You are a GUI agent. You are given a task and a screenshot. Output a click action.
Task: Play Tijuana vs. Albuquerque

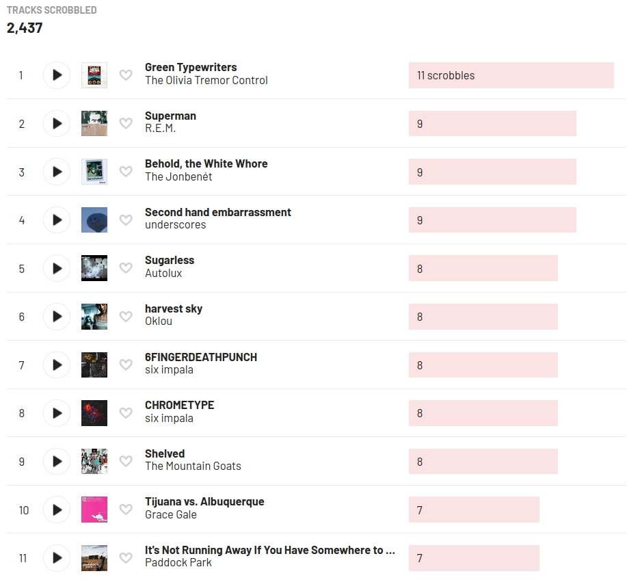click(x=57, y=510)
